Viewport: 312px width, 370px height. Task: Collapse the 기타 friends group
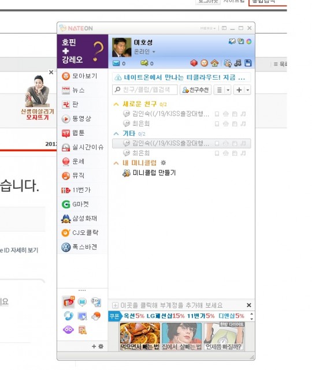pyautogui.click(x=116, y=133)
